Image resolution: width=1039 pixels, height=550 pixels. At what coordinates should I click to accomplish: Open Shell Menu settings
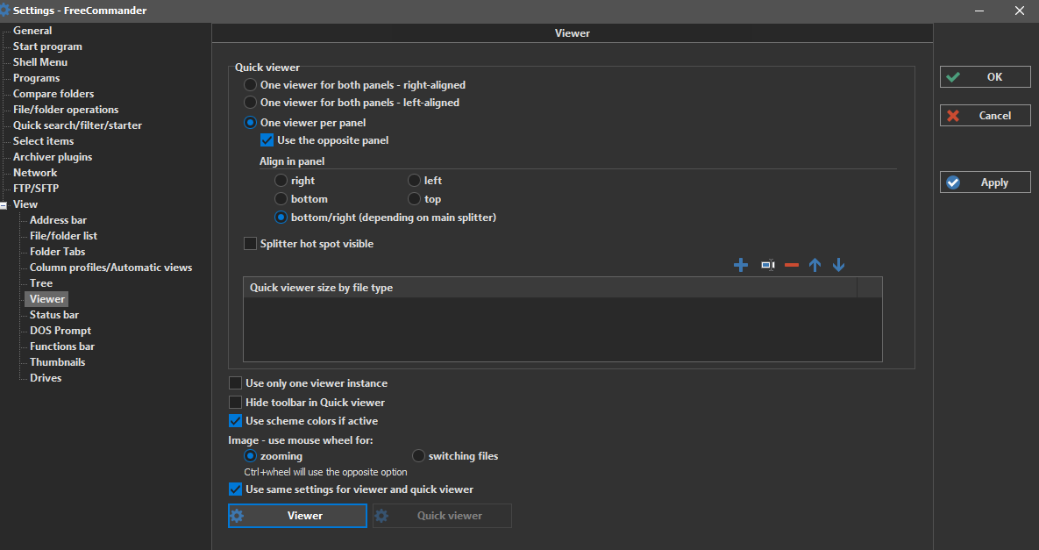(x=40, y=62)
